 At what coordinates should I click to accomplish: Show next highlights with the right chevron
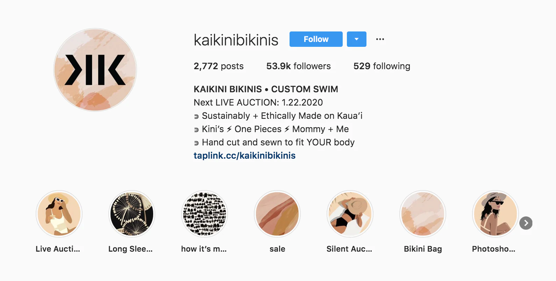pos(526,223)
